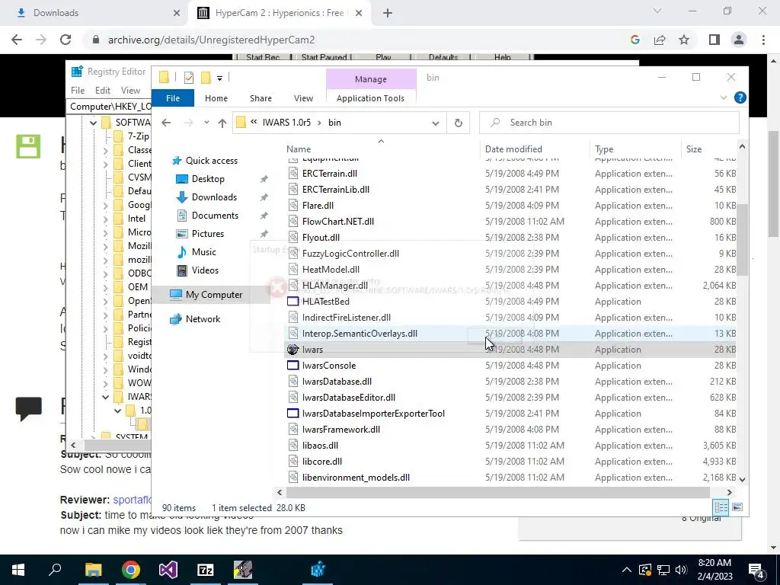Viewport: 780px width, 585px height.
Task: Click the New folder quick access toolbar icon
Action: 206,78
